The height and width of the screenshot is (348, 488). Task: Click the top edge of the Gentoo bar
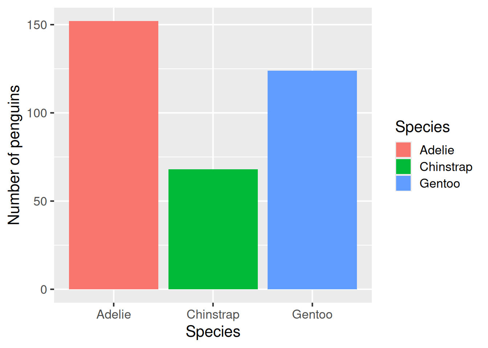tap(312, 71)
